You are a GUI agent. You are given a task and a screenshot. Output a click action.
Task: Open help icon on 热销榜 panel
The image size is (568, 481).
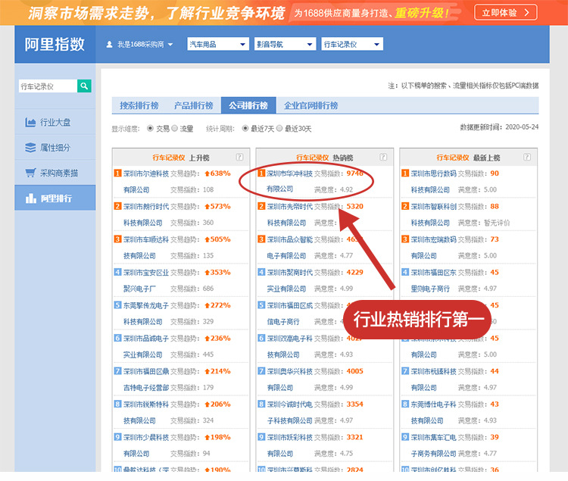point(383,157)
